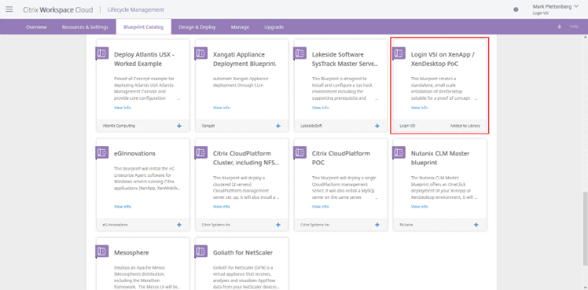Screen dimensions: 588x290
Task: Add CloudPlatform POC blueprint with plus icon
Action: (x=377, y=225)
